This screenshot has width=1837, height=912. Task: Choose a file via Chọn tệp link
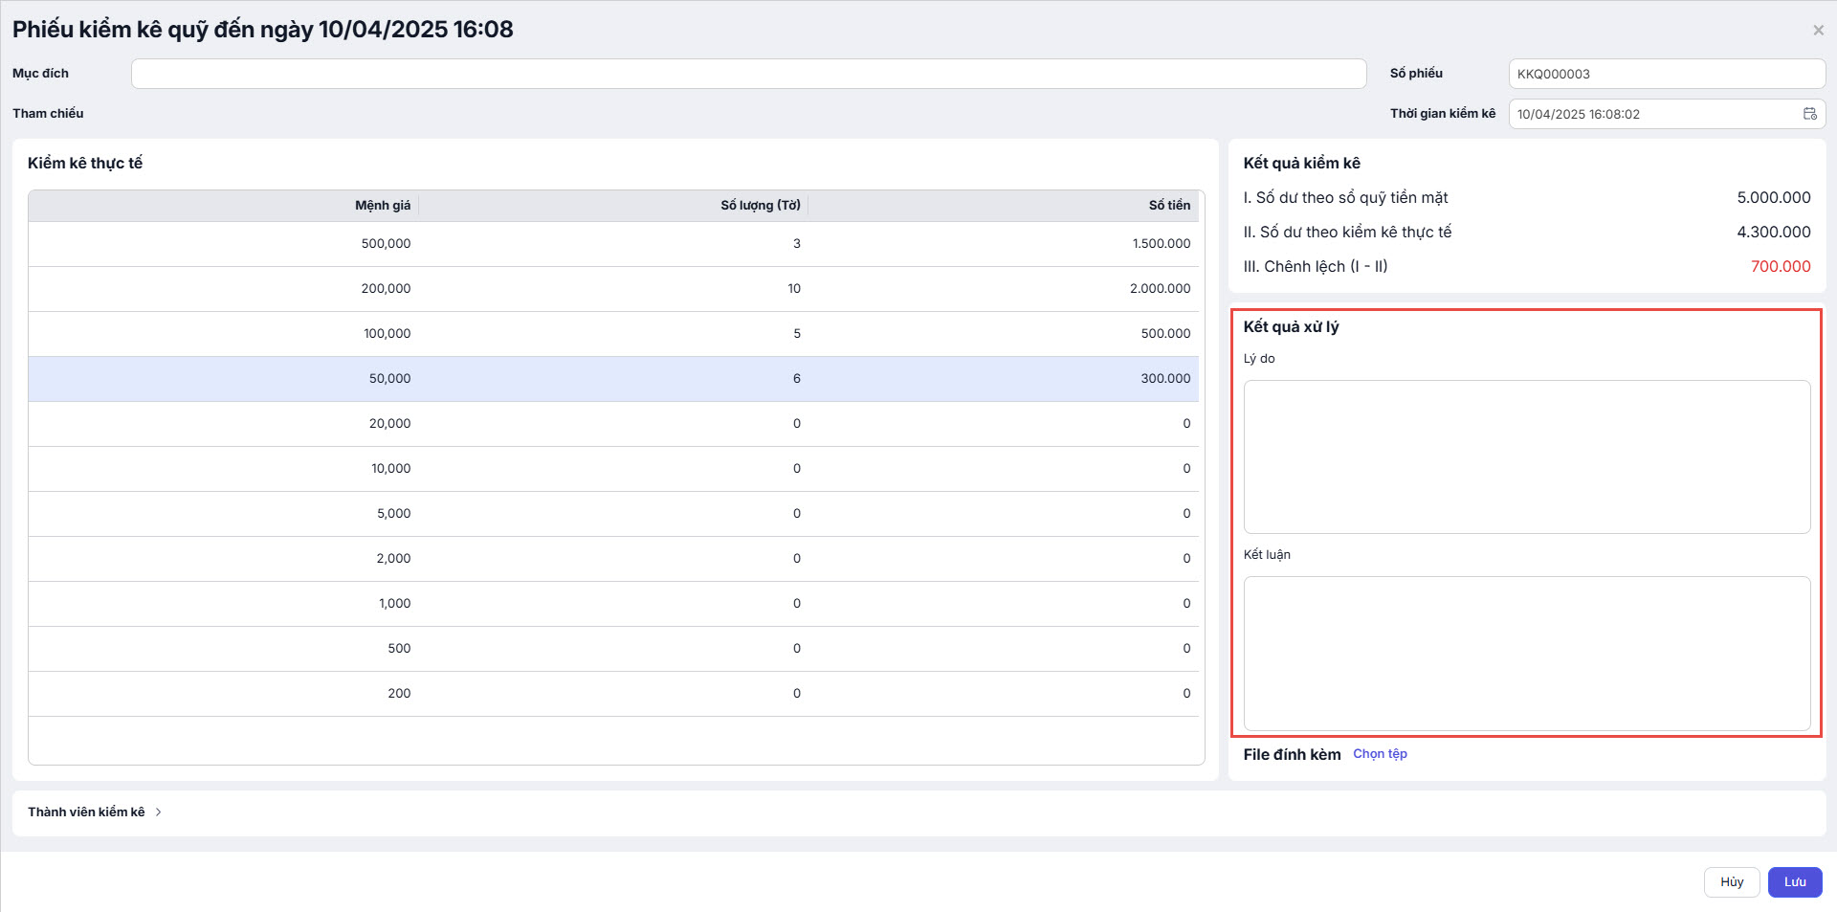coord(1380,754)
